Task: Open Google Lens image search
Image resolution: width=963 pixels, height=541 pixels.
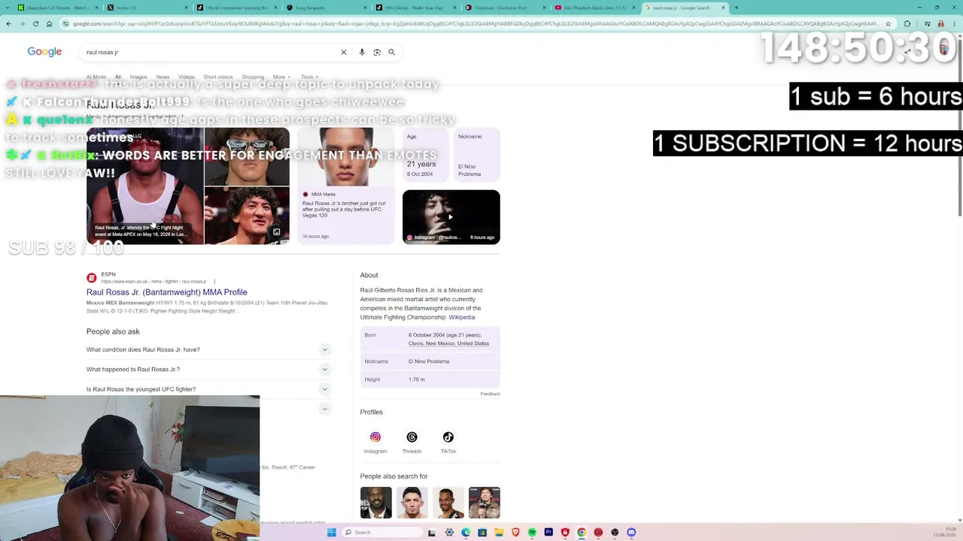Action: (377, 53)
